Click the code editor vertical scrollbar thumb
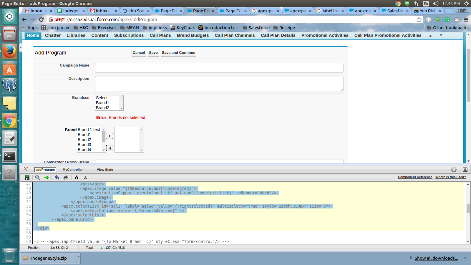471x265 pixels. tap(468, 208)
